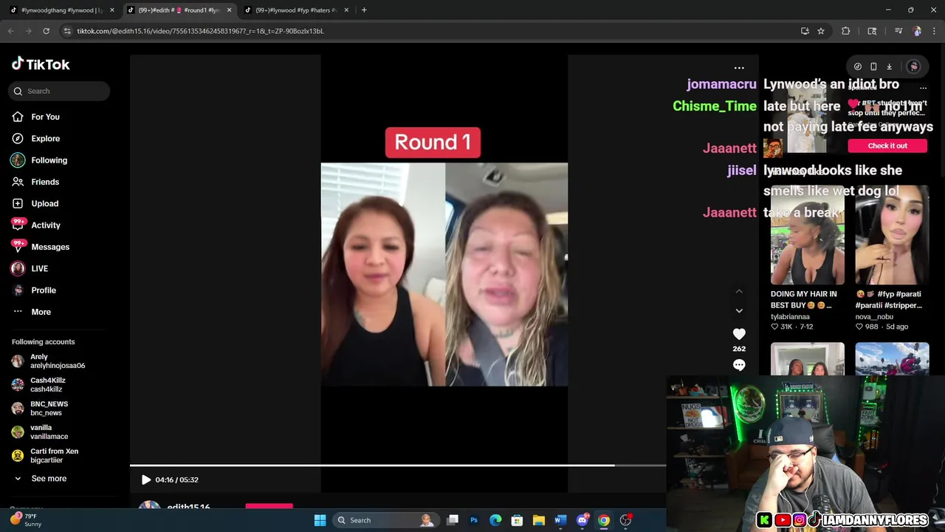Screen dimensions: 945x532
Task: Open the profile avatar menu
Action: point(913,66)
